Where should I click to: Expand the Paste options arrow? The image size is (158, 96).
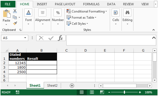[6, 24]
